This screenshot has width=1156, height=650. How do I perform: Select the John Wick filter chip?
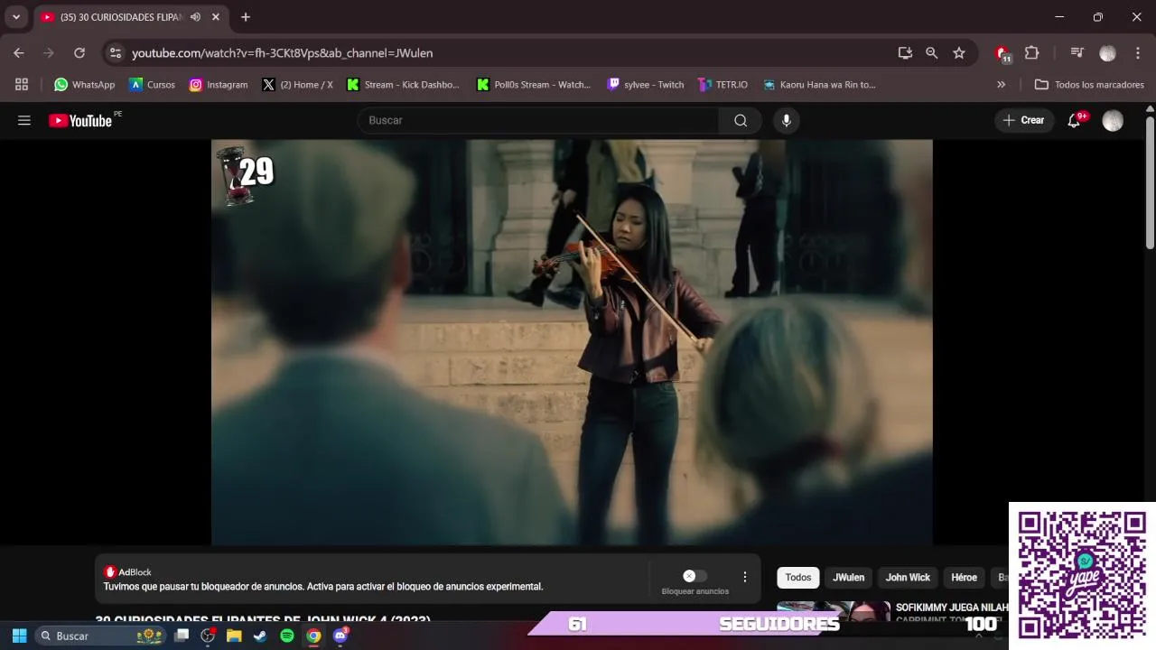pyautogui.click(x=908, y=578)
